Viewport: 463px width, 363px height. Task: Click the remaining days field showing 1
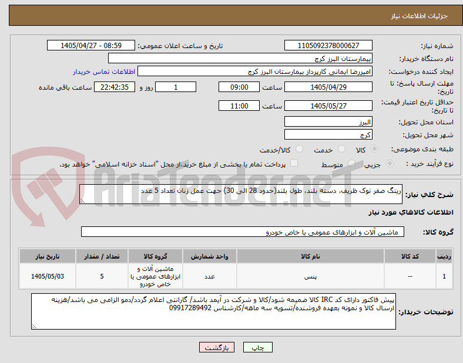(176, 87)
